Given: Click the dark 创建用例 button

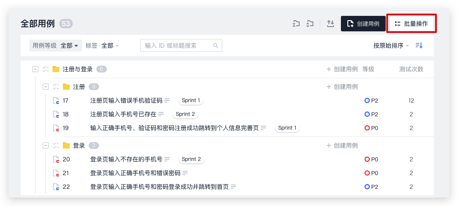Looking at the screenshot, I should 363,24.
